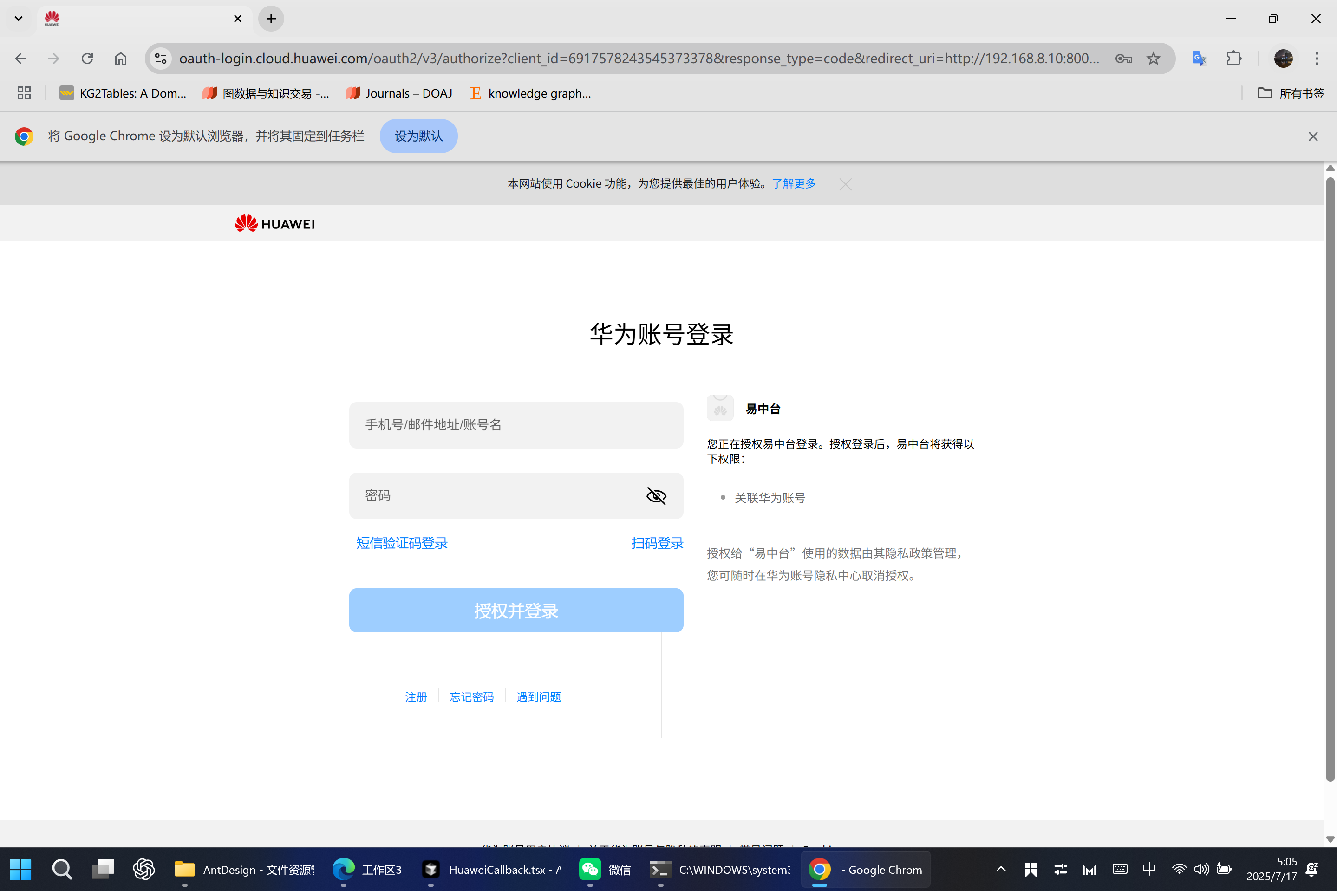View site information icon in address bar
This screenshot has height=891, width=1337.
pyautogui.click(x=161, y=58)
